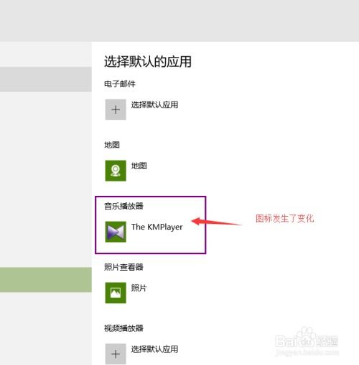Click The KMPlayer icon under 音乐播放器
The height and width of the screenshot is (365, 359).
[x=116, y=232]
